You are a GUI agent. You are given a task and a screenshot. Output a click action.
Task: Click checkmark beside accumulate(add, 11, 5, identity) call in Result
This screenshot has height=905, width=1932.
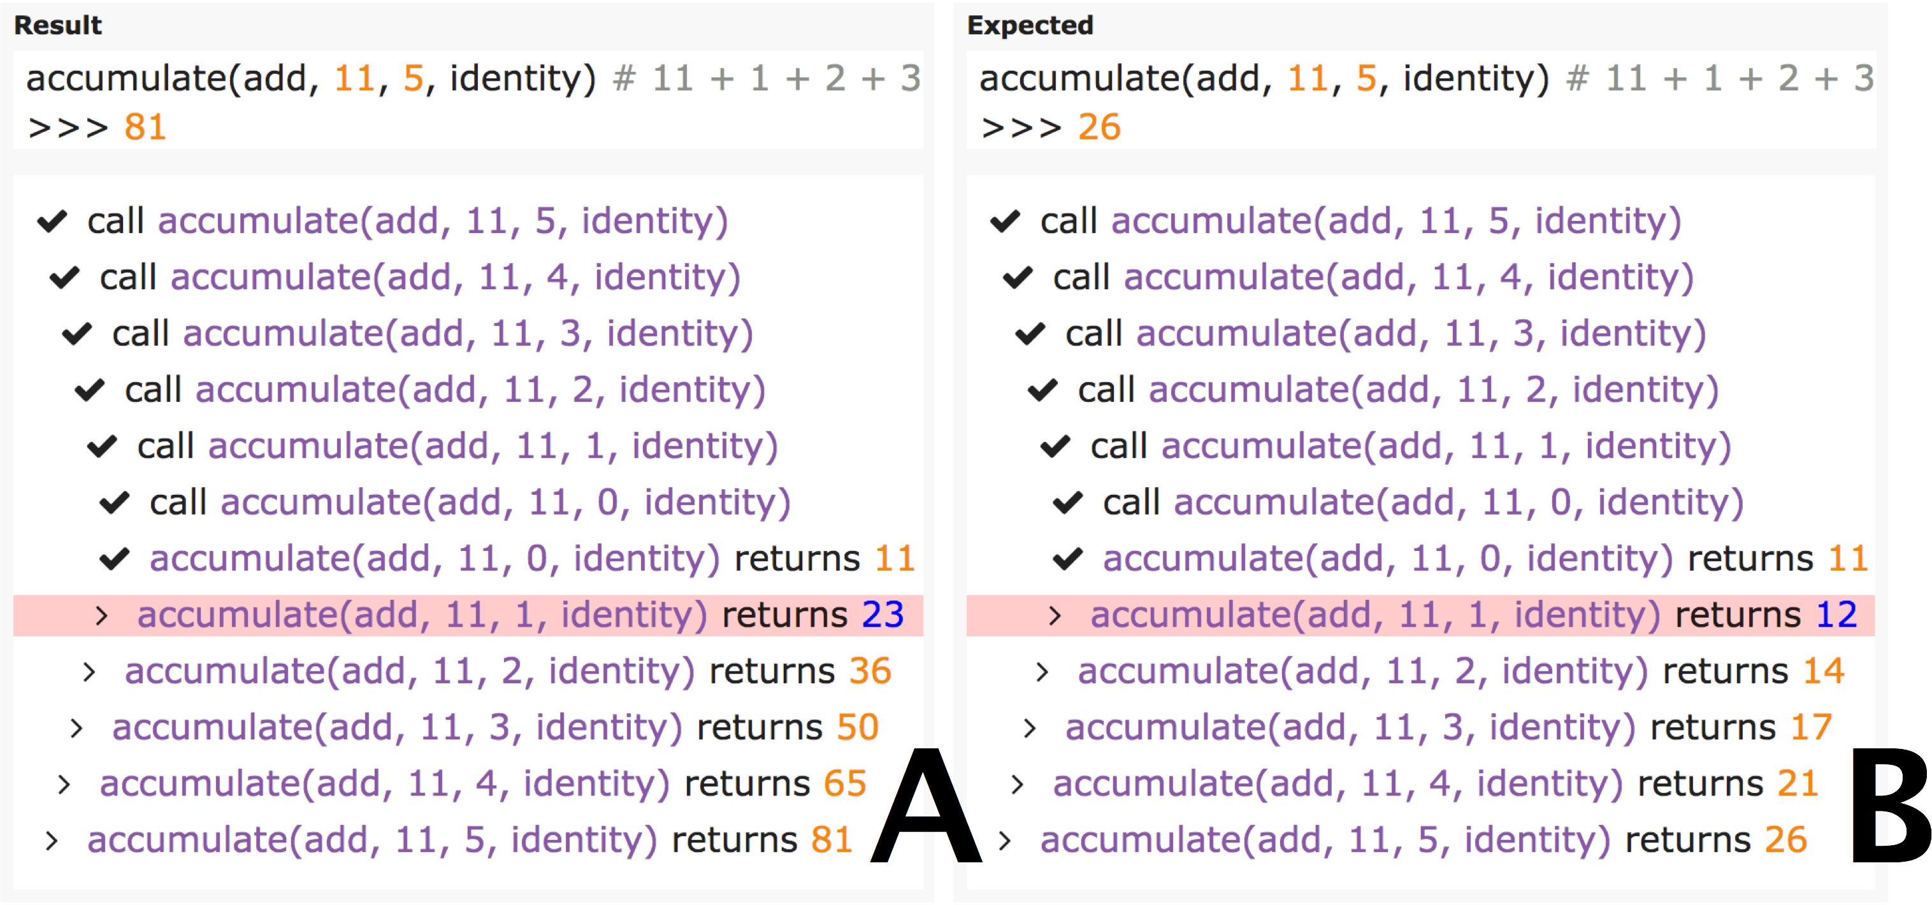pyautogui.click(x=52, y=221)
